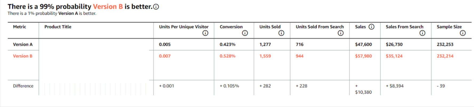This screenshot has width=474, height=107.
Task: Show info for Units Sold column
Action: [281, 33]
